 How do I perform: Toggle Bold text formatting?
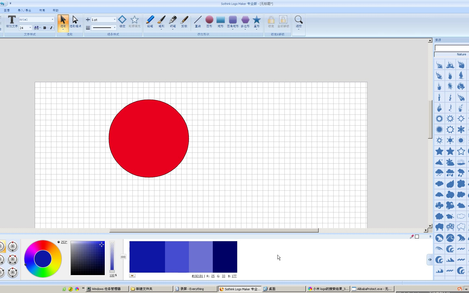pos(45,28)
